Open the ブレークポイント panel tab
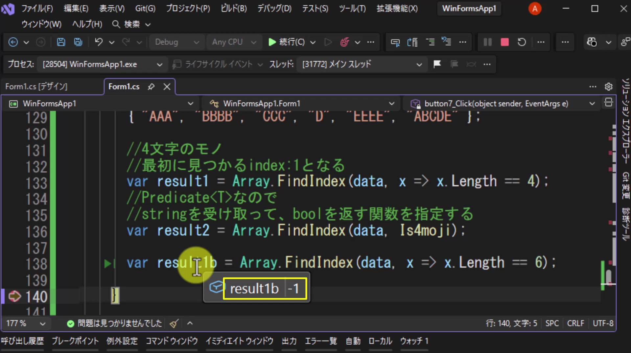 coord(75,341)
